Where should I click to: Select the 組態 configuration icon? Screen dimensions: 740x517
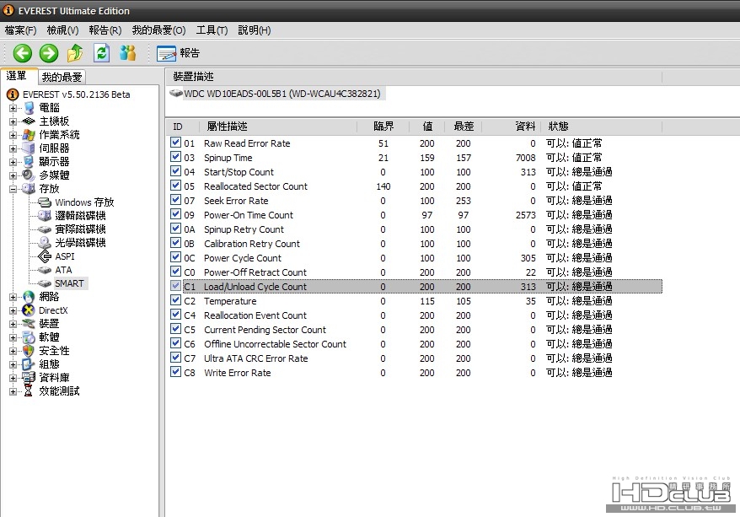(29, 364)
